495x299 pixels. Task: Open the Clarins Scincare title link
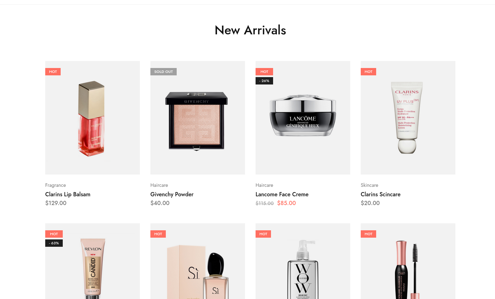coord(380,194)
